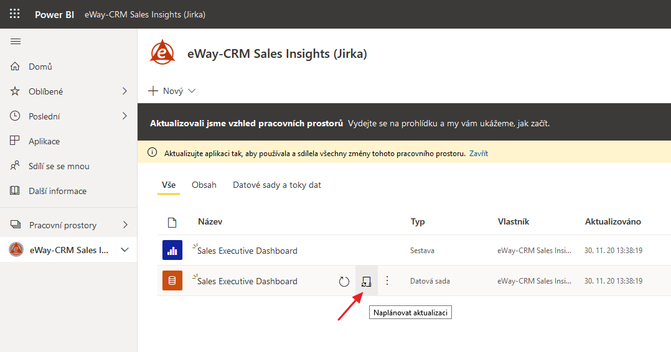Click the blue report icon for Sales Executive Dashboard
The image size is (671, 352).
click(172, 250)
